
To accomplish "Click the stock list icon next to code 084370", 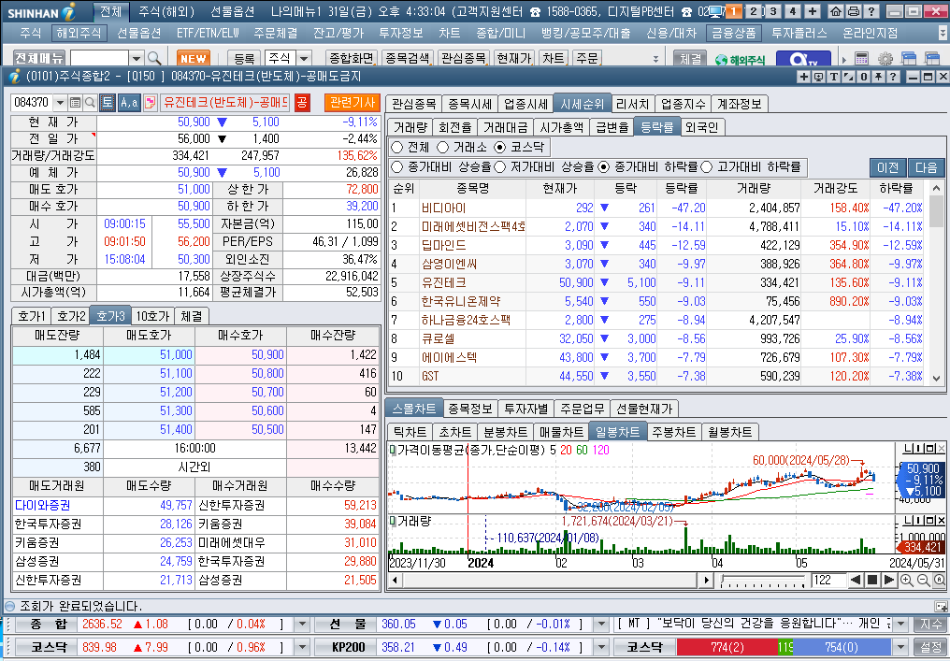I will point(75,103).
